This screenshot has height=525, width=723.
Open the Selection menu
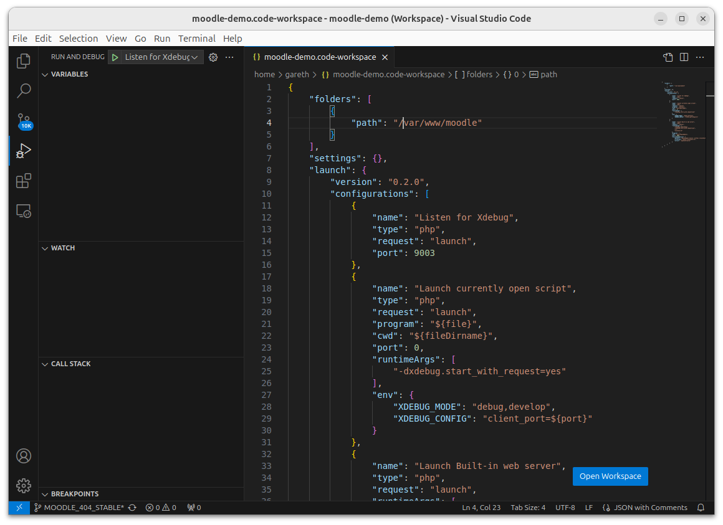click(79, 38)
